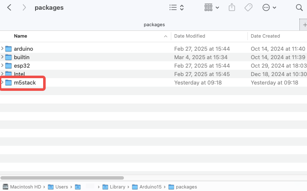Click the Share icon in toolbar
307x191 pixels.
point(232,8)
